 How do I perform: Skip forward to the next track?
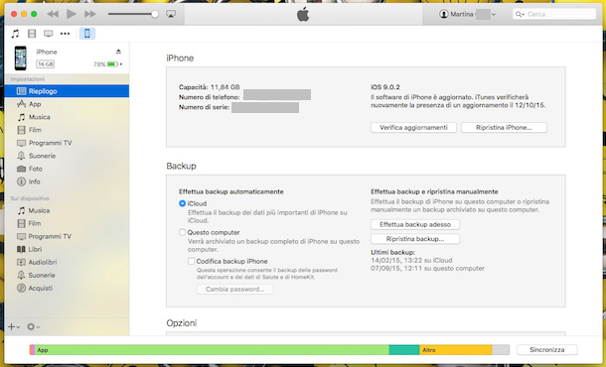(x=90, y=14)
